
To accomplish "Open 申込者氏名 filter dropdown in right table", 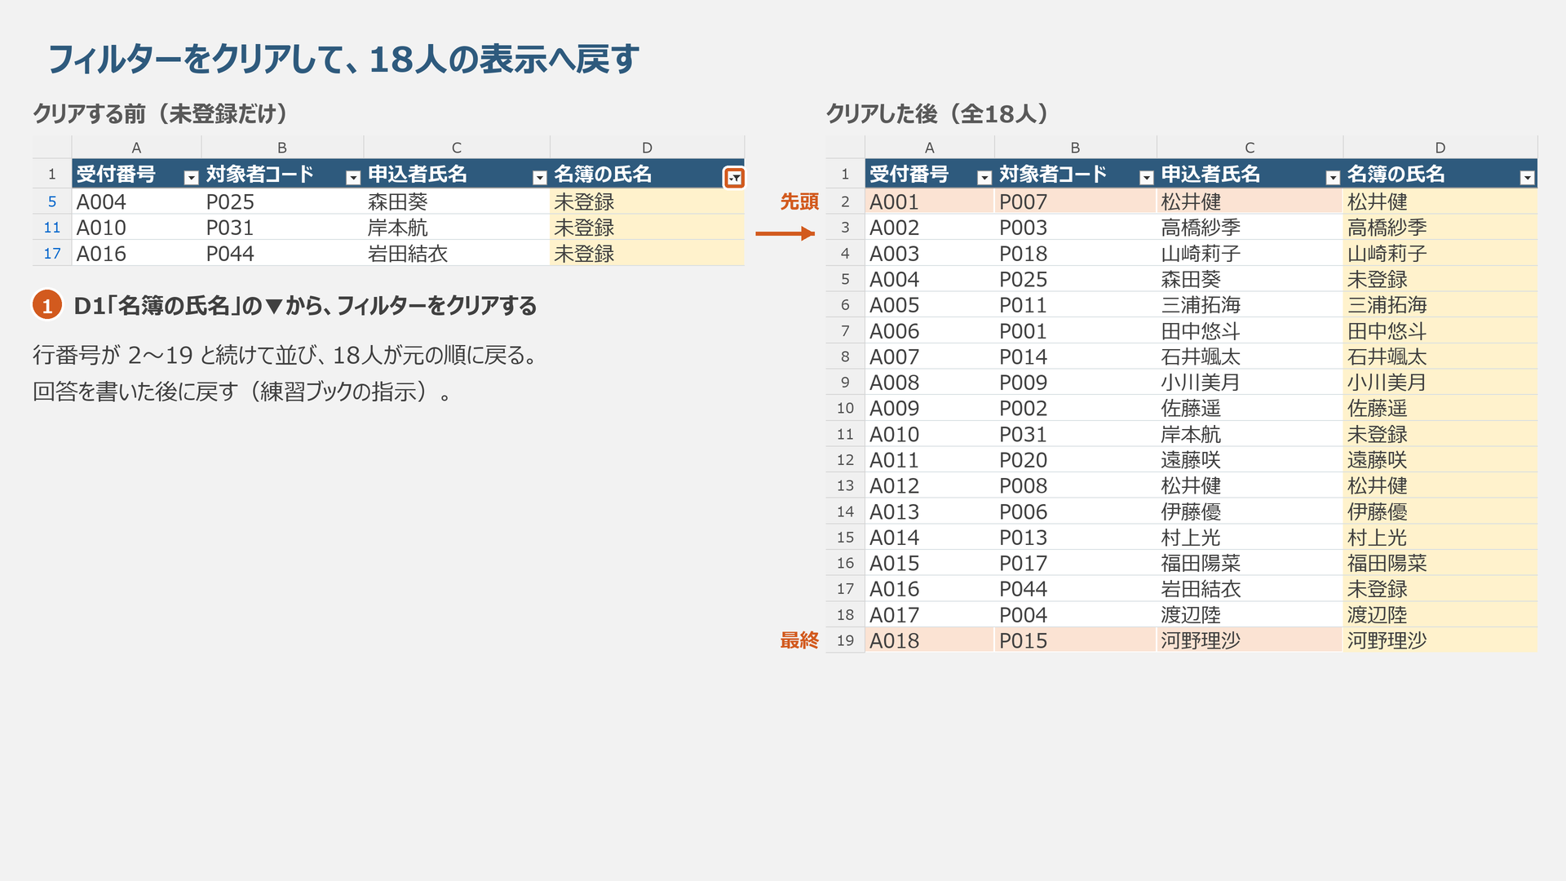I will (1333, 178).
